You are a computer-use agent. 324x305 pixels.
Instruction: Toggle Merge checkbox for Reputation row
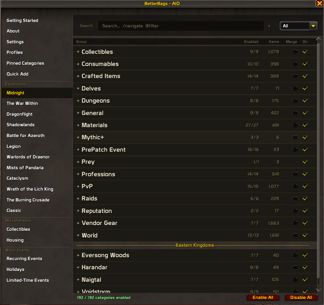(295, 211)
